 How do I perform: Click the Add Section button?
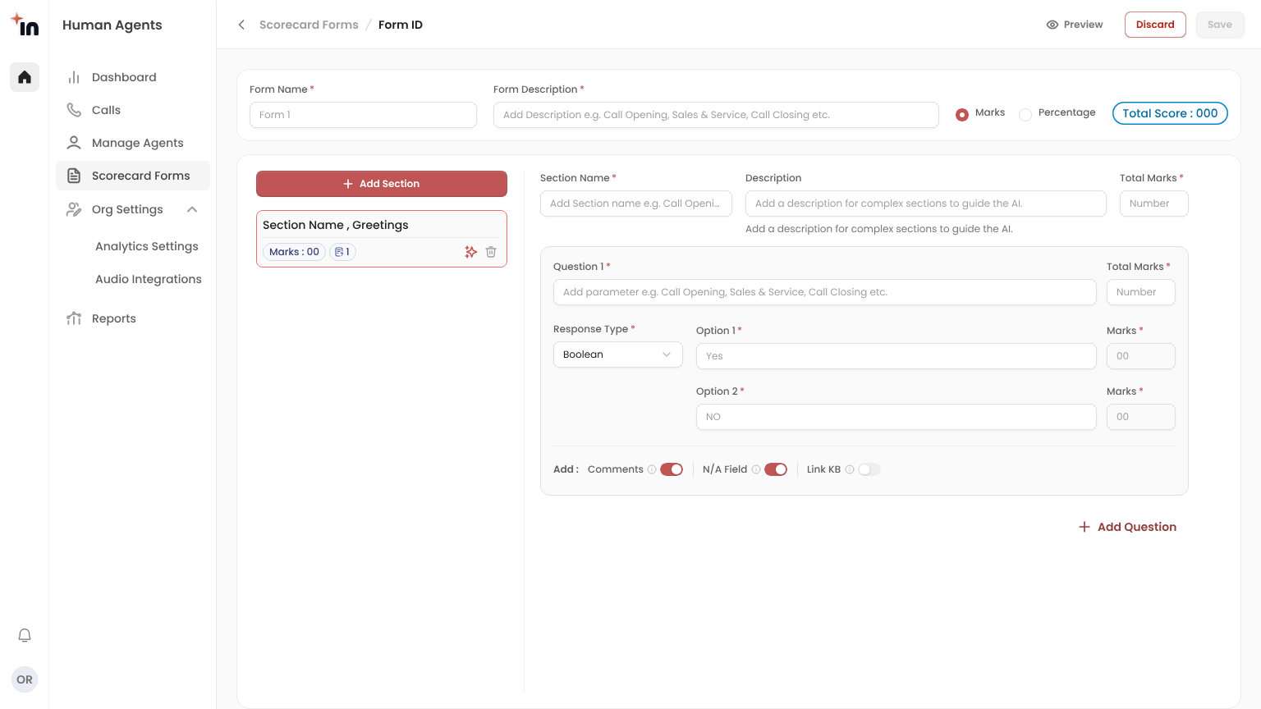click(382, 184)
